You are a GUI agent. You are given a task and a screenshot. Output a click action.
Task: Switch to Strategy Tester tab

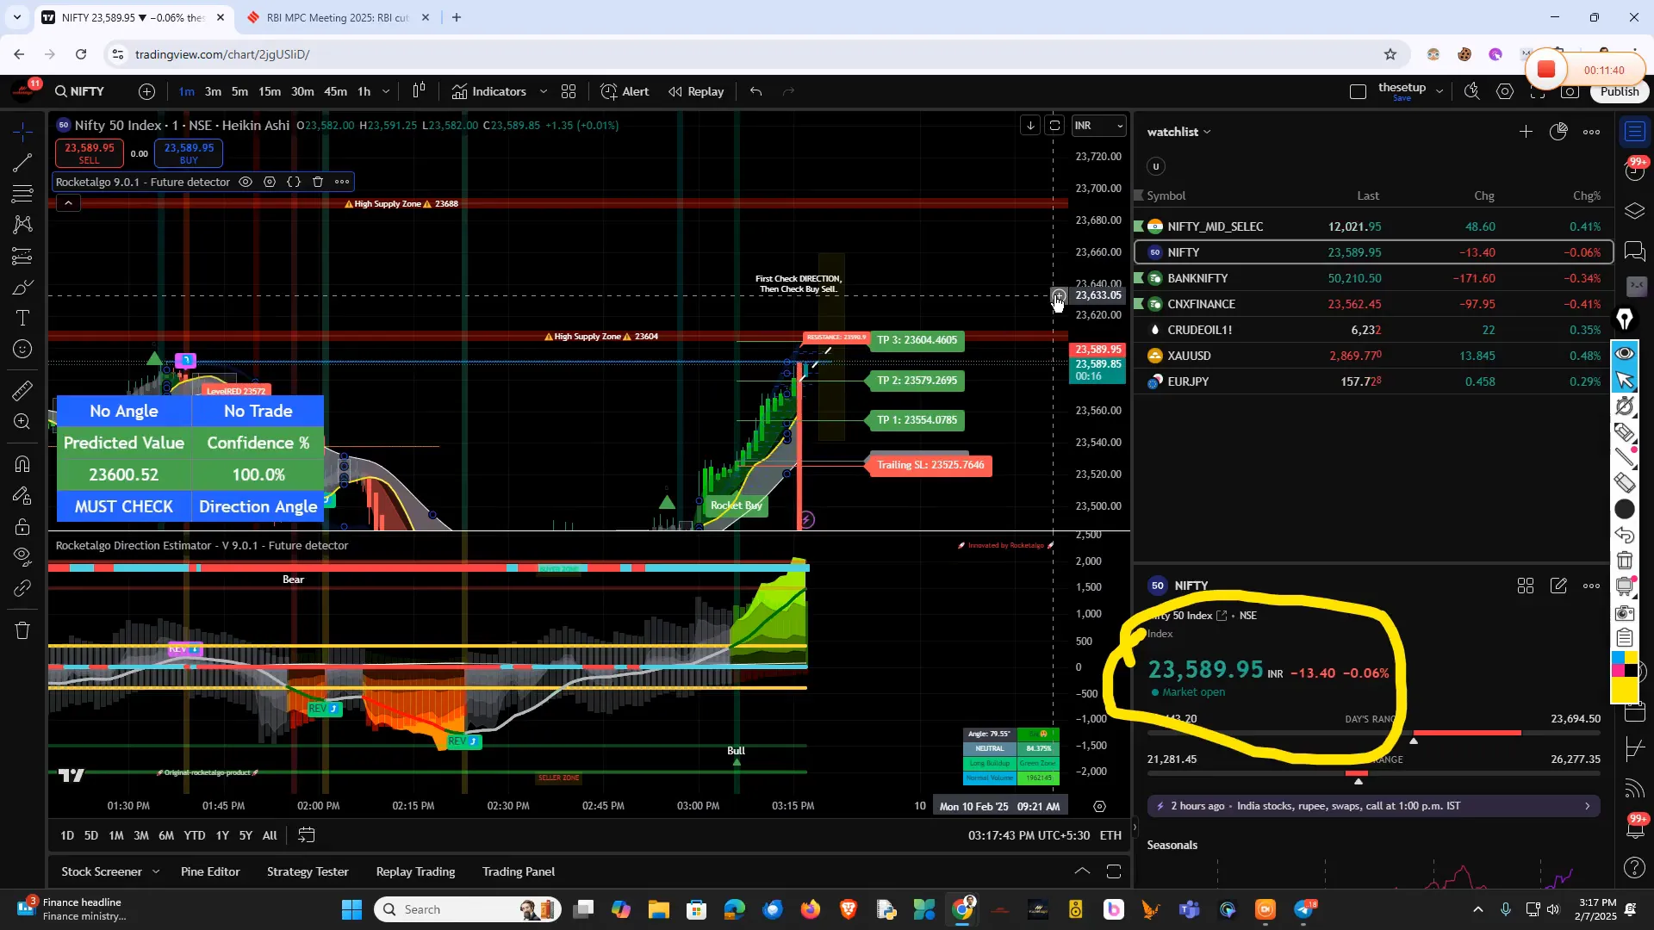tap(308, 871)
